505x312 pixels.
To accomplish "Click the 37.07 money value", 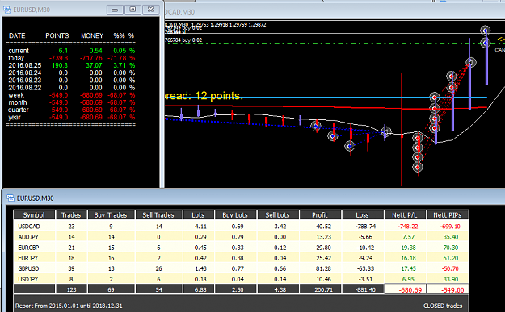I will tap(94, 65).
